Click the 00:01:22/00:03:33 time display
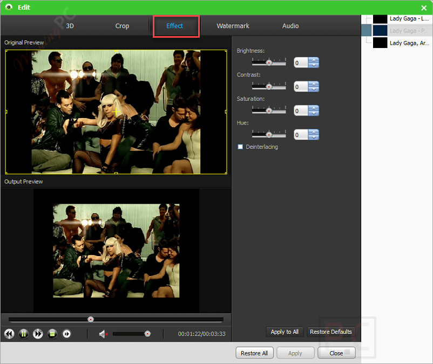Image resolution: width=433 pixels, height=364 pixels. pos(201,334)
